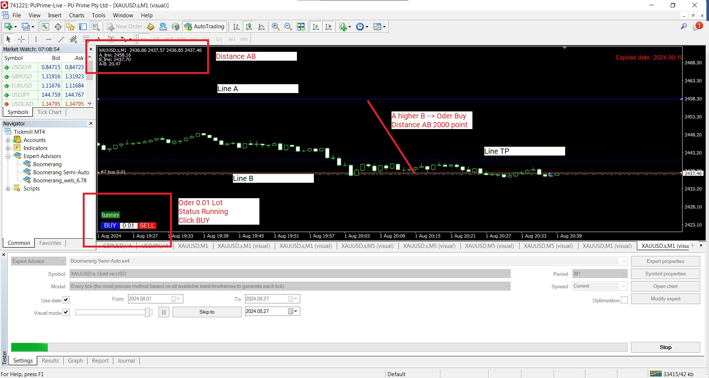The image size is (709, 378).
Task: Open the File menu
Action: click(x=17, y=15)
